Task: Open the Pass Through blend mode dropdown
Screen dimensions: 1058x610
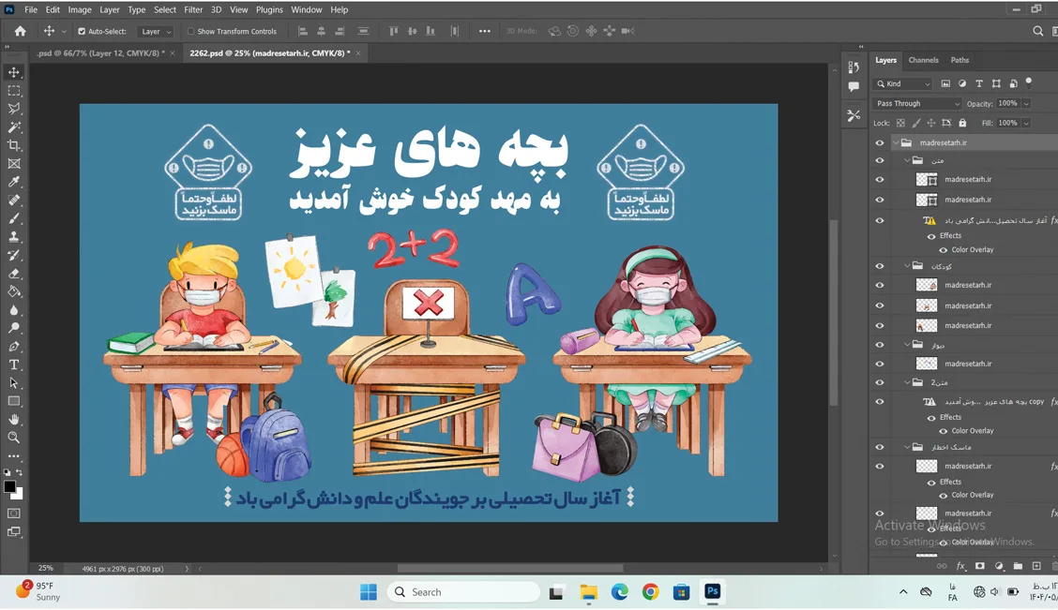Action: tap(916, 103)
